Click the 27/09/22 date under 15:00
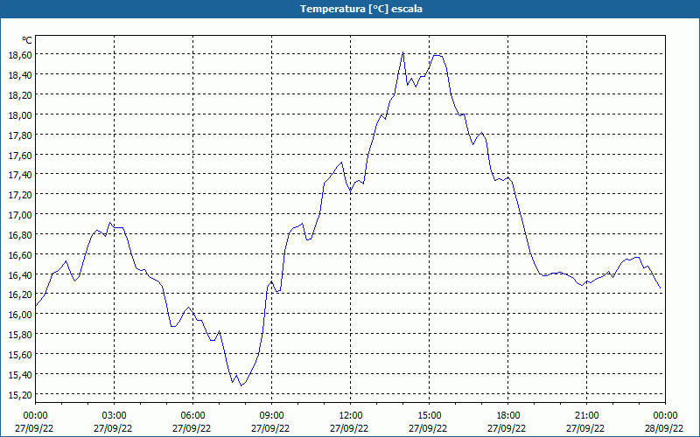700x437 pixels. point(428,428)
